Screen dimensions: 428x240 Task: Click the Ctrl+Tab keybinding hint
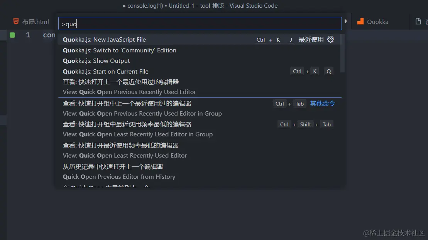pyautogui.click(x=289, y=104)
